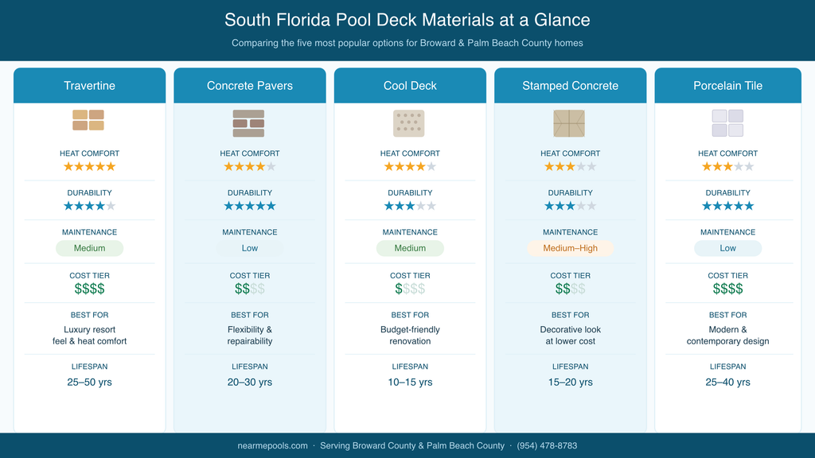Click the Stamped Concrete pattern icon
Viewport: 815px width, 458px height.
point(569,123)
